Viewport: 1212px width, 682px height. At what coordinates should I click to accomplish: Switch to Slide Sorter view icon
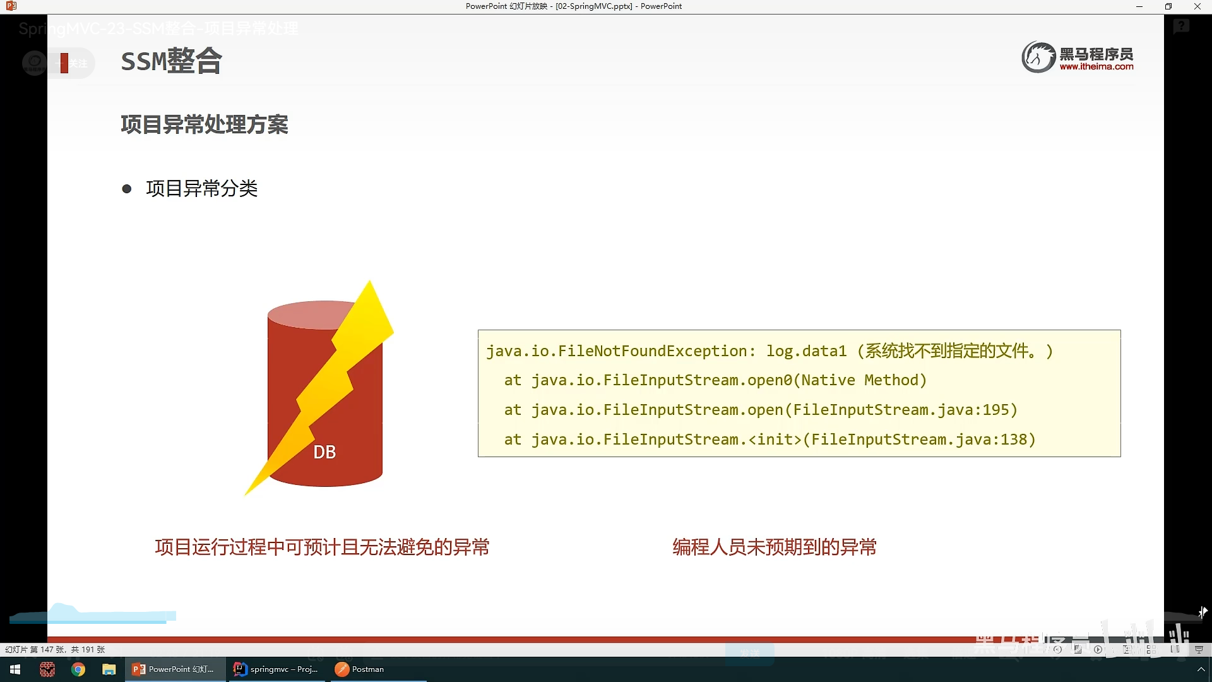click(x=1151, y=649)
